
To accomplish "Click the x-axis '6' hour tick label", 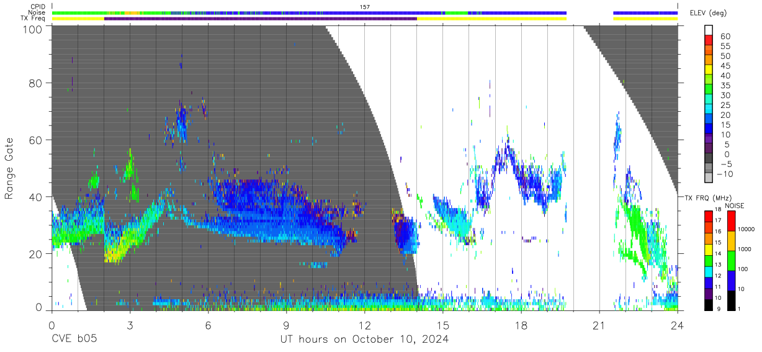I will 208,325.
